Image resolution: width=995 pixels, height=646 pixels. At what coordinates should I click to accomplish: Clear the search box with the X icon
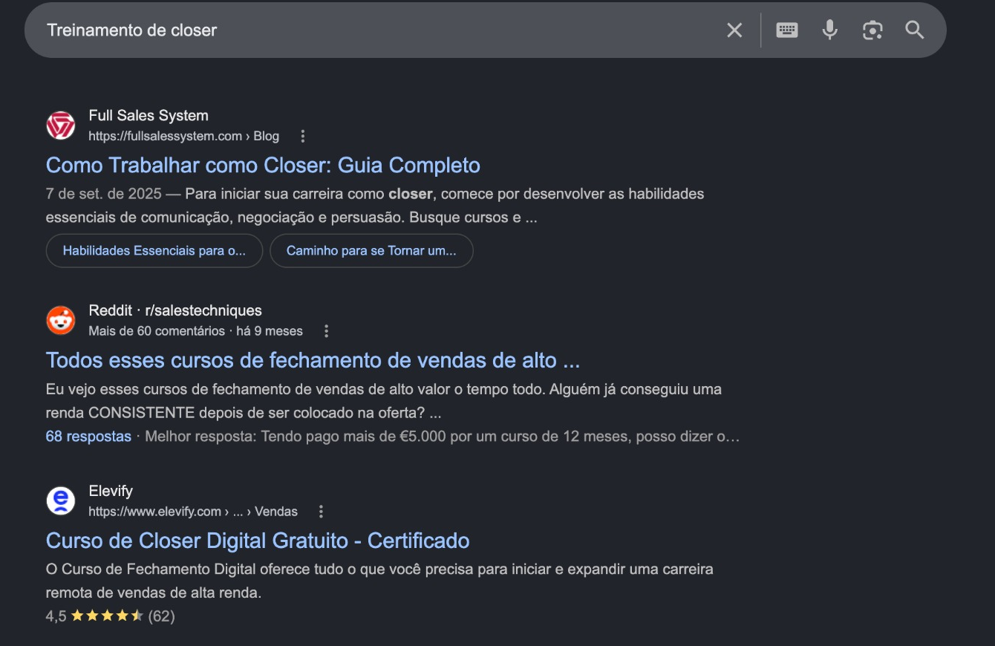coord(734,30)
